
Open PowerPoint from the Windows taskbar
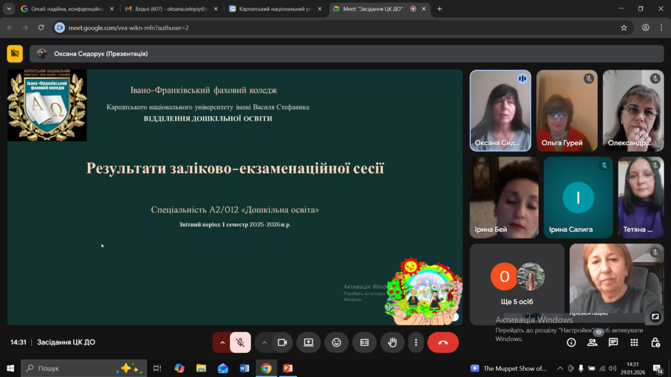pyautogui.click(x=288, y=368)
